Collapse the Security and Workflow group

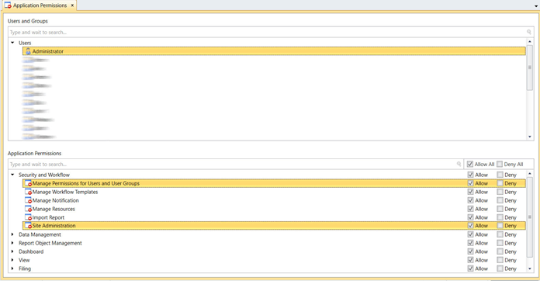[12, 175]
